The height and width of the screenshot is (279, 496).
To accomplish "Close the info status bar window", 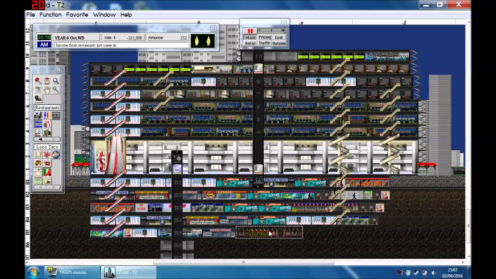I will coord(214,29).
